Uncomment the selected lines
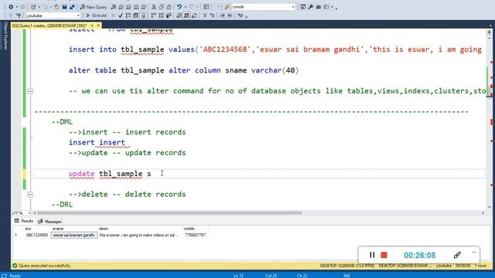The height and width of the screenshot is (278, 495). pyautogui.click(x=212, y=15)
